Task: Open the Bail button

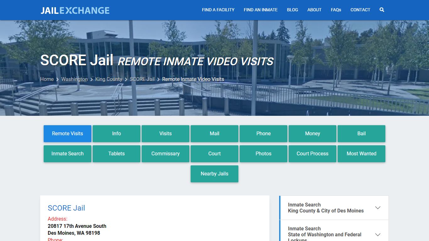Action: coord(361,134)
